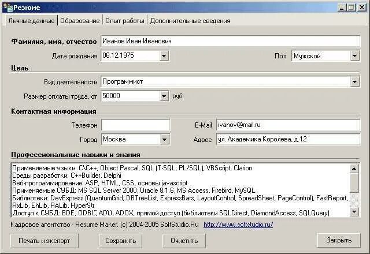
Task: Open the Дополнительные сведения tab
Action: click(190, 21)
